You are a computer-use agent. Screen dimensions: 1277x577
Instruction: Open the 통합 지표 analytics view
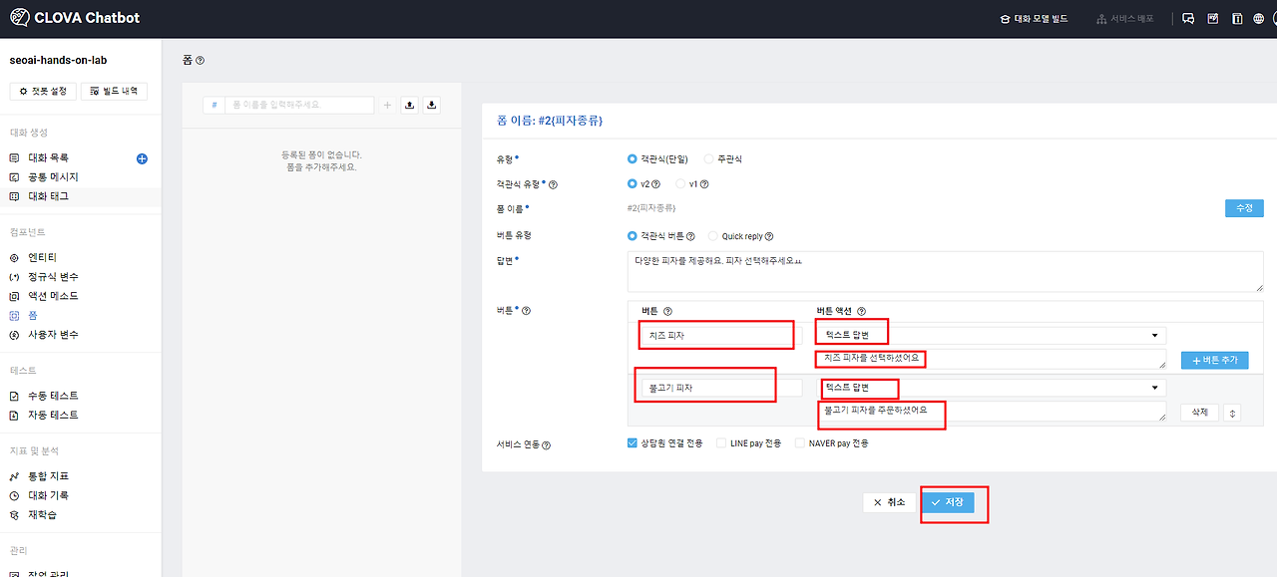point(45,475)
